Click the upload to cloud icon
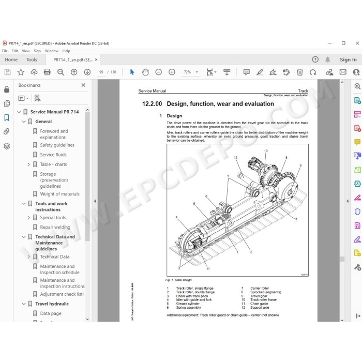The width and height of the screenshot is (362, 362). click(34, 72)
